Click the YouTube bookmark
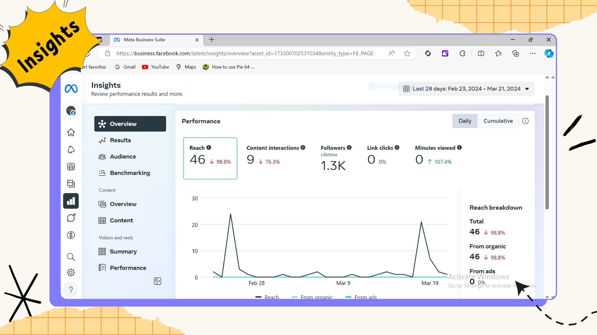The height and width of the screenshot is (335, 597). 155,67
